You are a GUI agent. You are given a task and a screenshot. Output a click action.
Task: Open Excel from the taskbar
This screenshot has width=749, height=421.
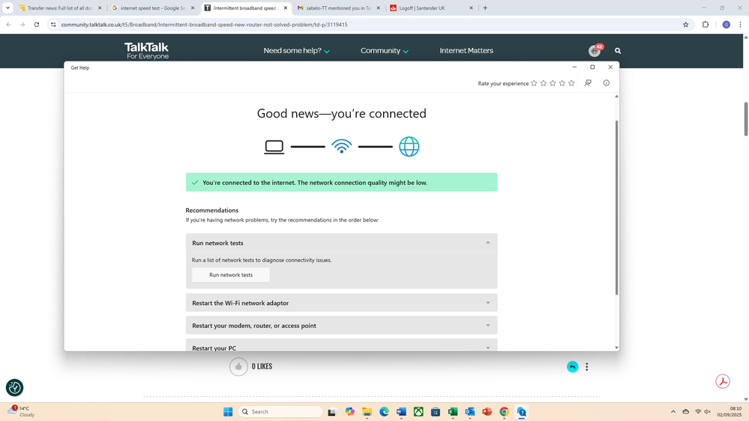point(452,411)
